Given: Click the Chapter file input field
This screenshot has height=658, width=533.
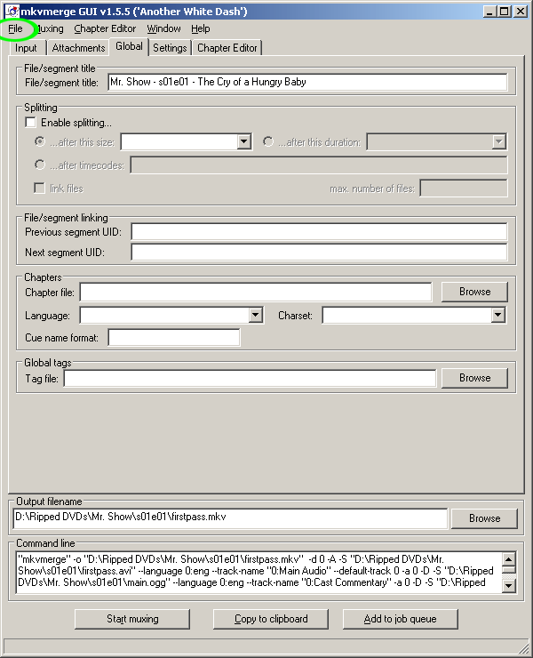Looking at the screenshot, I should pos(256,292).
